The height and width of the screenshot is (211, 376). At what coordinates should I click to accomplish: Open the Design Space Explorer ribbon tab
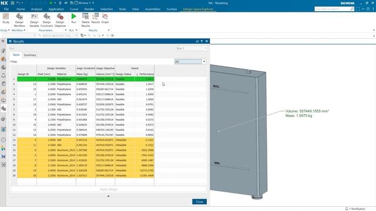198,9
